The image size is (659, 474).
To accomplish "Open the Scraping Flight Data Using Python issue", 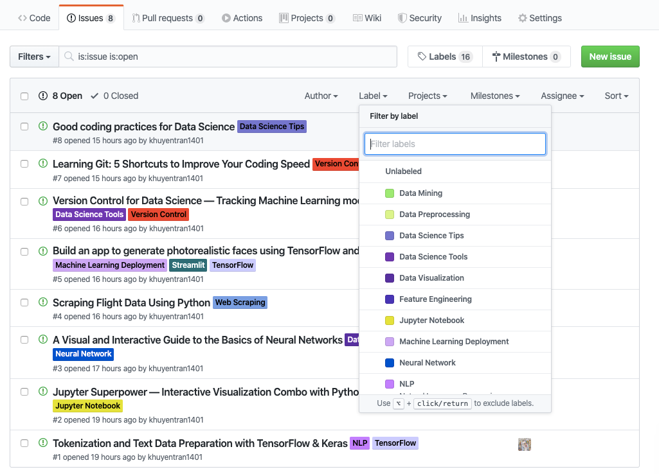I will (131, 303).
